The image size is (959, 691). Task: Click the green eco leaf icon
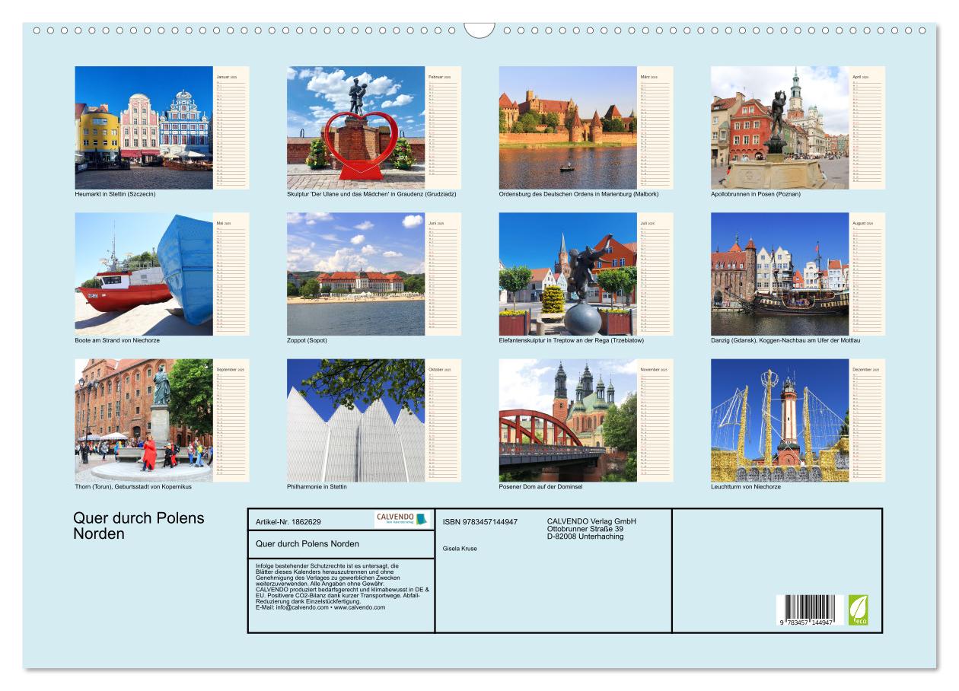pyautogui.click(x=859, y=610)
